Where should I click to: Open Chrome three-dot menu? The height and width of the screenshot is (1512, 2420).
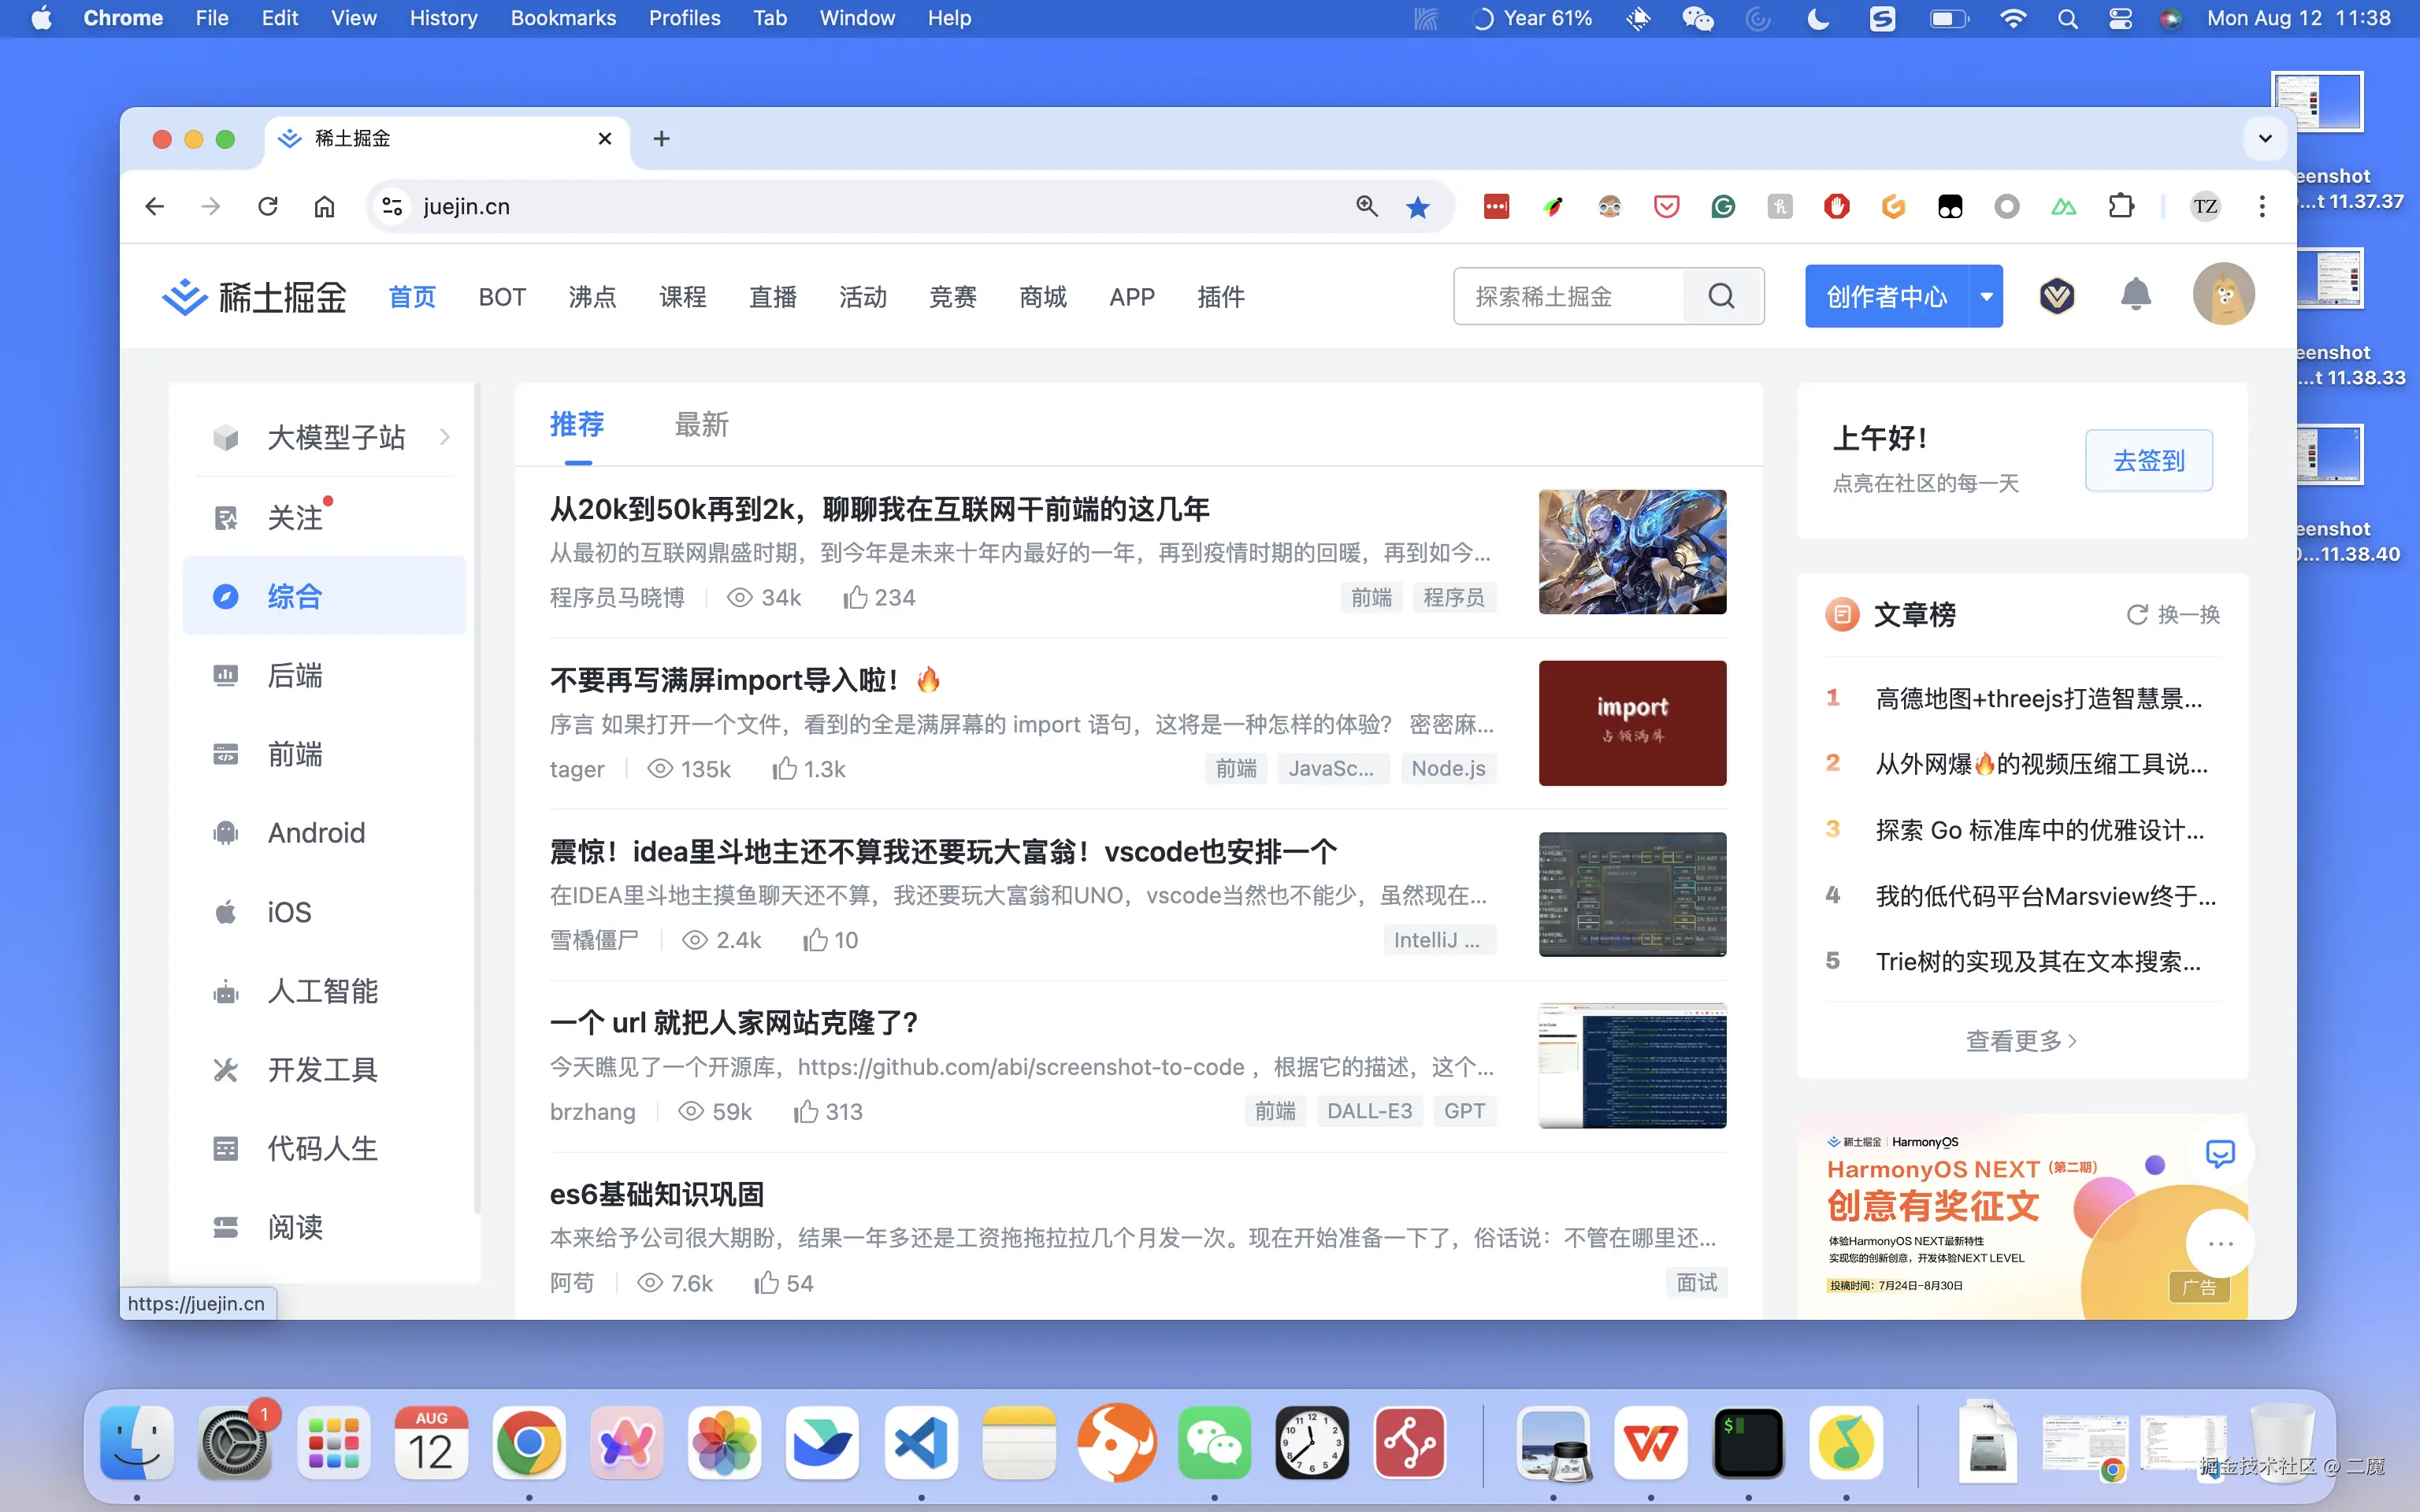click(x=2262, y=206)
